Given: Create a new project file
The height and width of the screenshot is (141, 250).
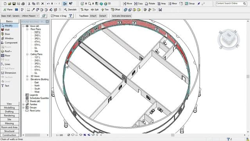Looking at the screenshot, I should point(5,4).
